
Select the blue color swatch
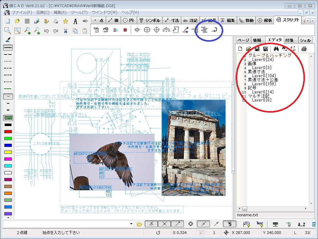8,145
